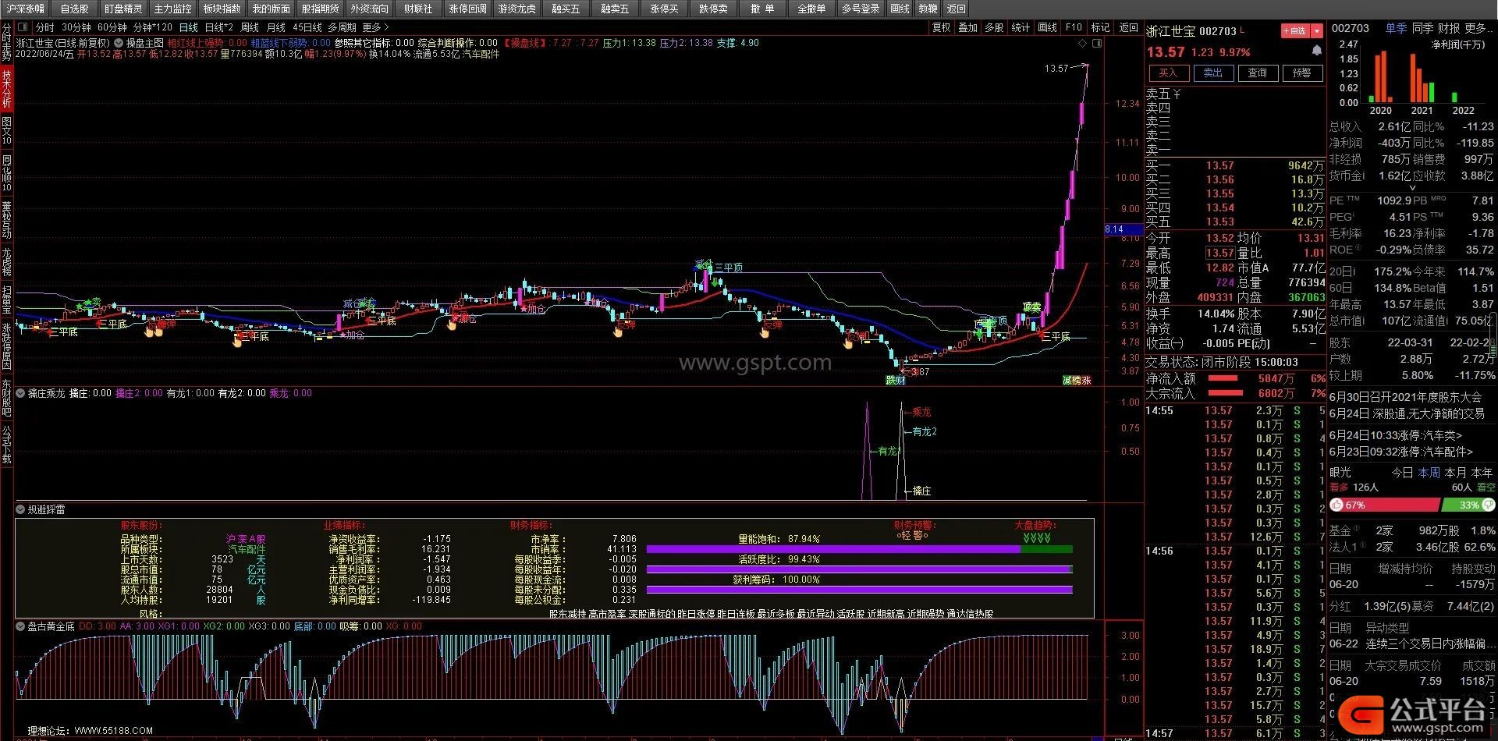Select 今日 in 眼光 sentiment period

pyautogui.click(x=1402, y=473)
